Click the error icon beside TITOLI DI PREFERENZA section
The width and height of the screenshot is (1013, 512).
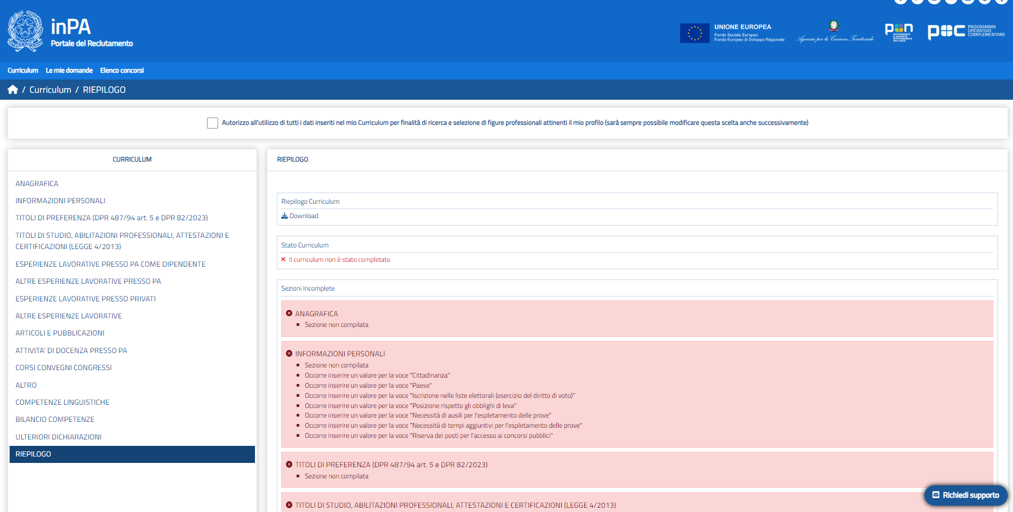pyautogui.click(x=289, y=465)
